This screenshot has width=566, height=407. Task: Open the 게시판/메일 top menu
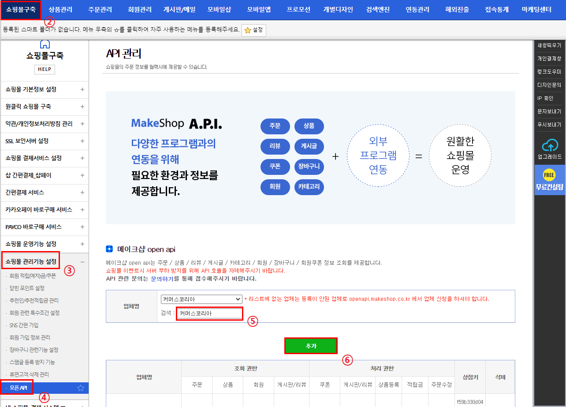coord(179,10)
